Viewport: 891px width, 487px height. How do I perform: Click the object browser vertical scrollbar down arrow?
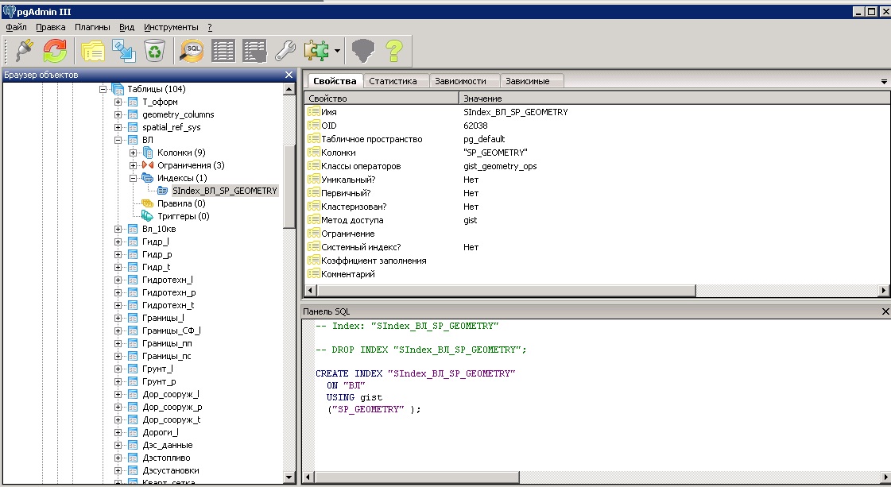pos(289,477)
